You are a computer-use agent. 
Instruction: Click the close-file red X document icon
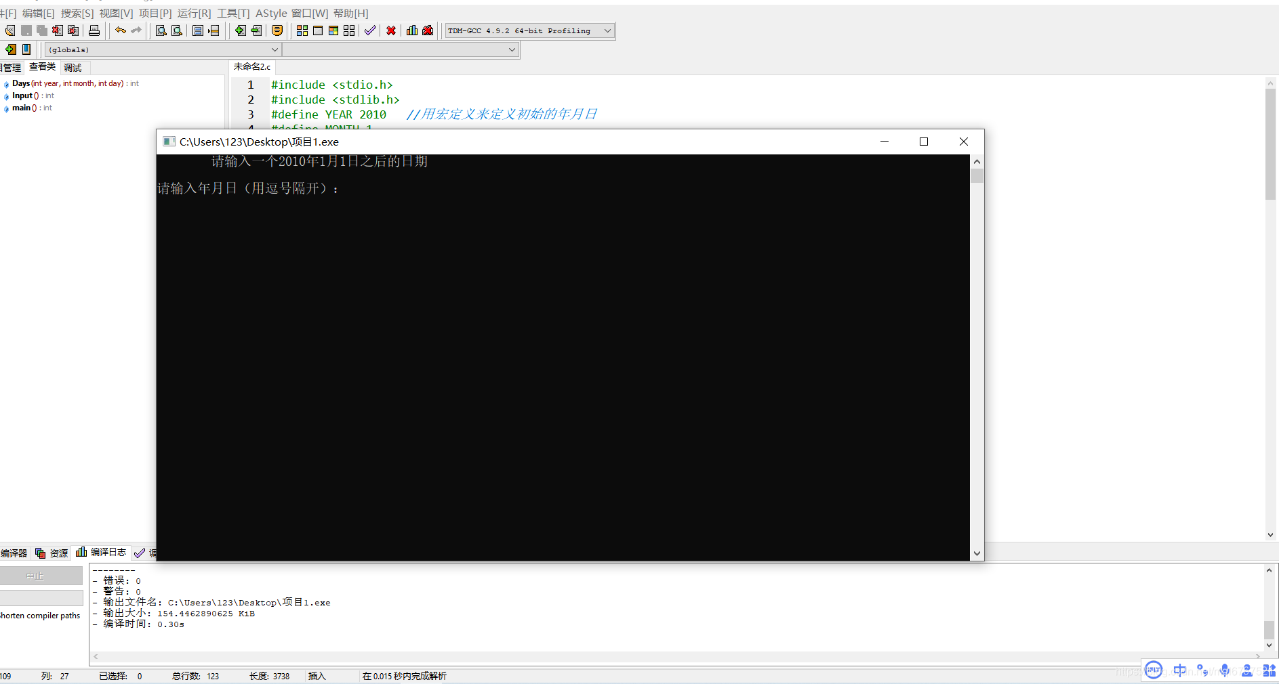(58, 30)
